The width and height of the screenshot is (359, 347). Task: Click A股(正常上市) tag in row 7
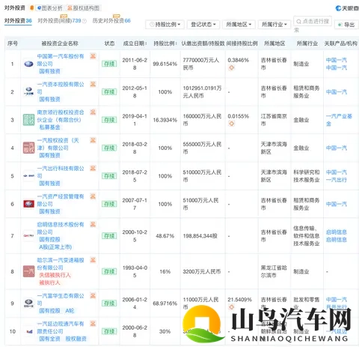pos(55,247)
